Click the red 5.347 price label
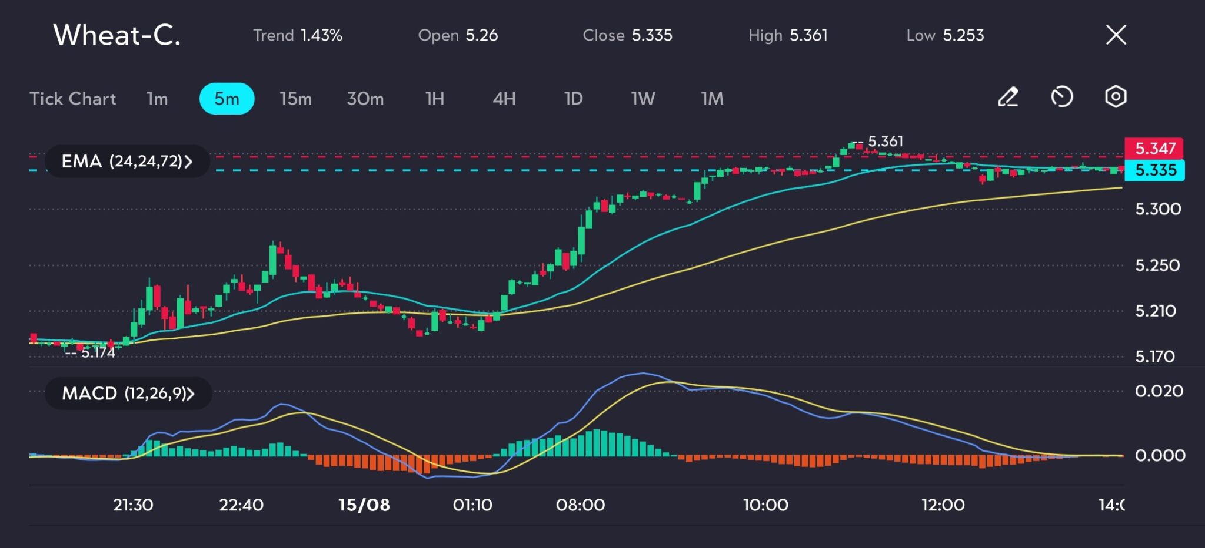The width and height of the screenshot is (1205, 548). point(1154,148)
